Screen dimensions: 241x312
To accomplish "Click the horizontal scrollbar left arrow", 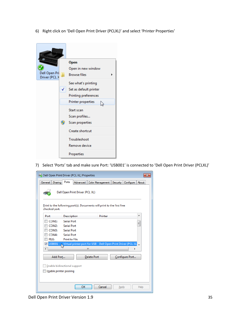I will click(45, 249).
